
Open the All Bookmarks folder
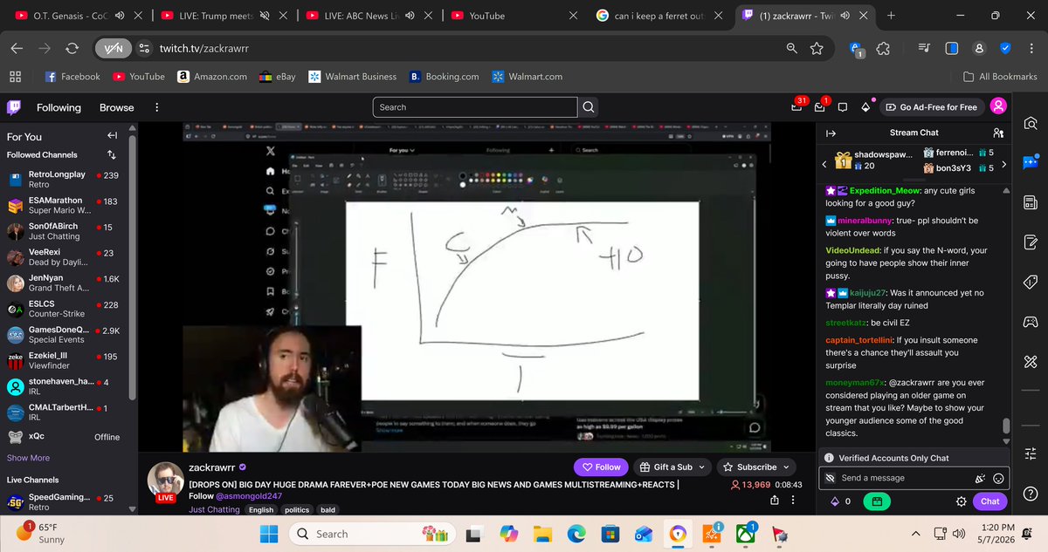coord(1000,77)
